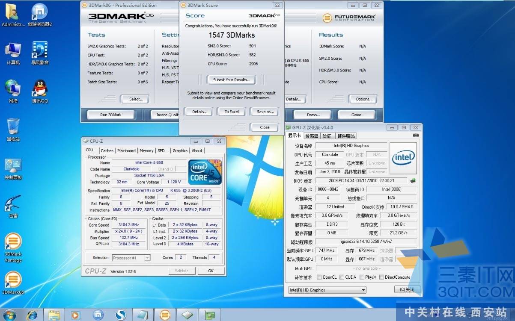The image size is (515, 321).
Task: Open the Processor #1 selection dropdown in CPU-Z
Action: [x=131, y=258]
